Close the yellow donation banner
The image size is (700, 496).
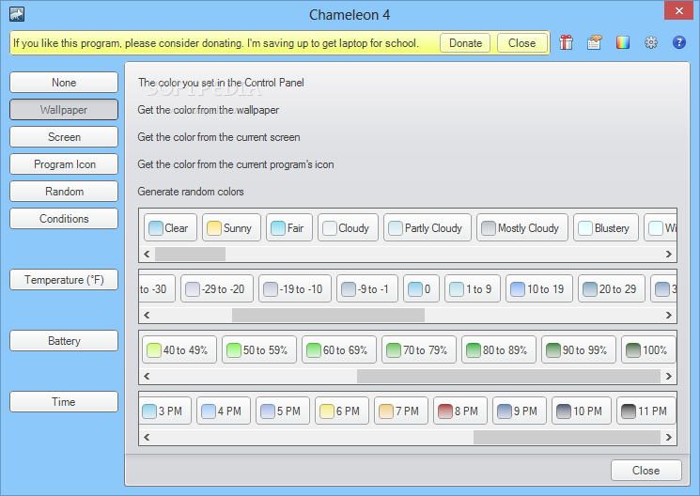[x=521, y=43]
